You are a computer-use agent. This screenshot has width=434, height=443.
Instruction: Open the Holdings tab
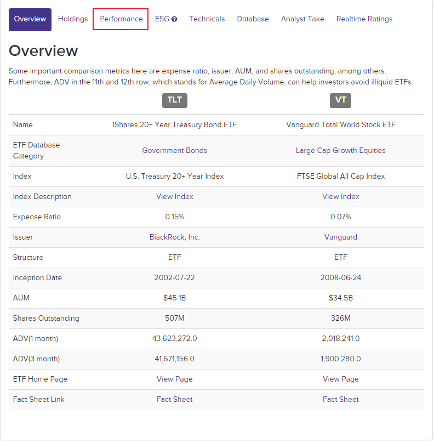tap(73, 19)
